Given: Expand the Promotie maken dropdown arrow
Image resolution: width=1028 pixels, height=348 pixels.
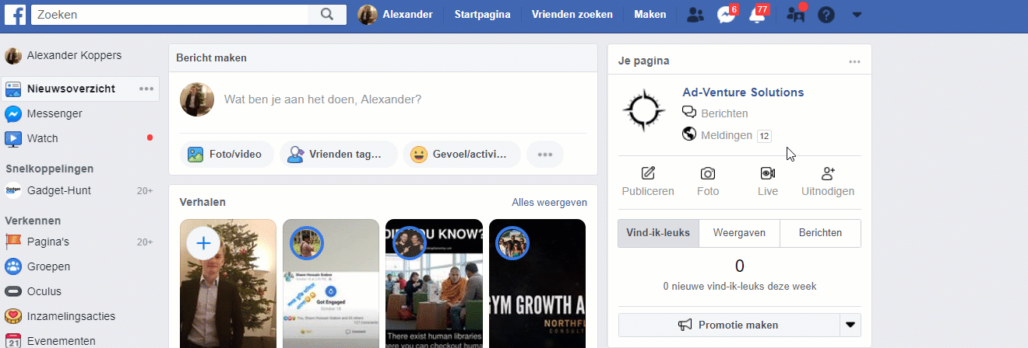Looking at the screenshot, I should [850, 325].
